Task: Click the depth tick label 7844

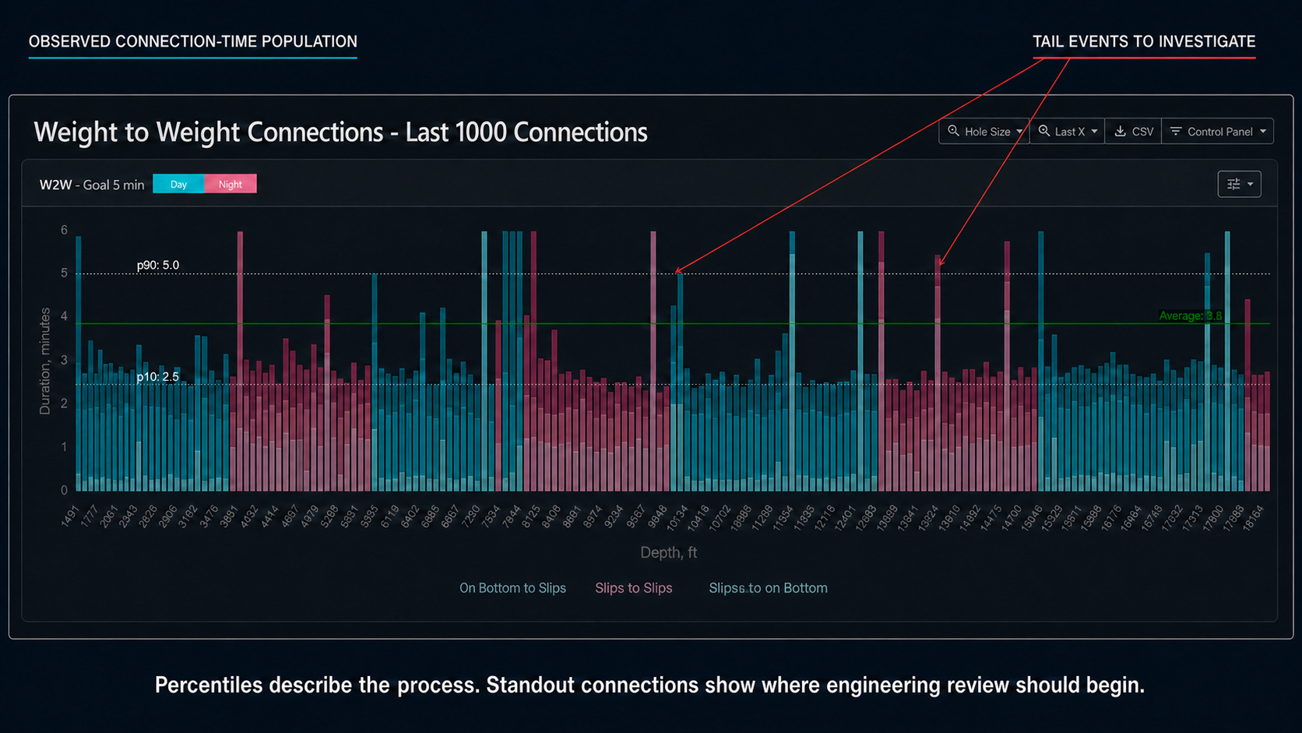Action: tap(512, 516)
